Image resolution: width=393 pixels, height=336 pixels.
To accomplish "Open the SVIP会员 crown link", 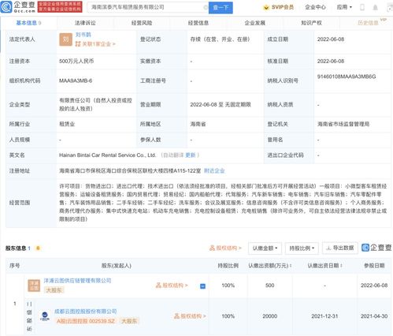I will (x=278, y=7).
